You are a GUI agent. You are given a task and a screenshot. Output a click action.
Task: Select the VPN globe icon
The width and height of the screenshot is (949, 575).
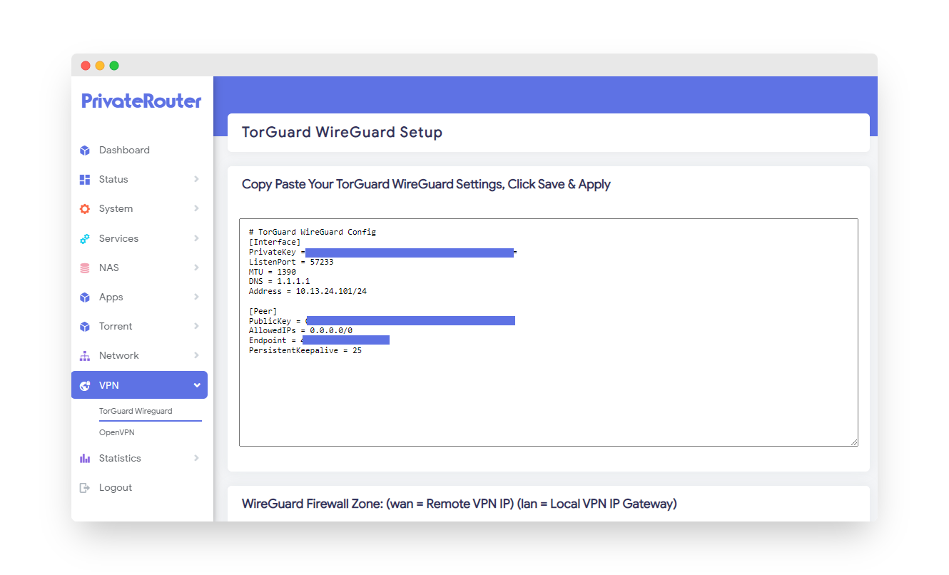click(84, 385)
